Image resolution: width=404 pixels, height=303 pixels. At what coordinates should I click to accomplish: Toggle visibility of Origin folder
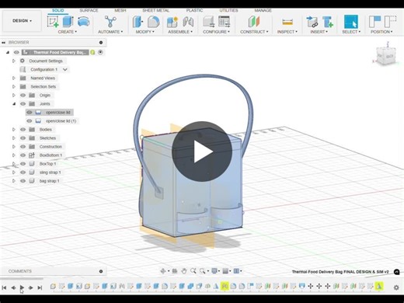click(23, 96)
